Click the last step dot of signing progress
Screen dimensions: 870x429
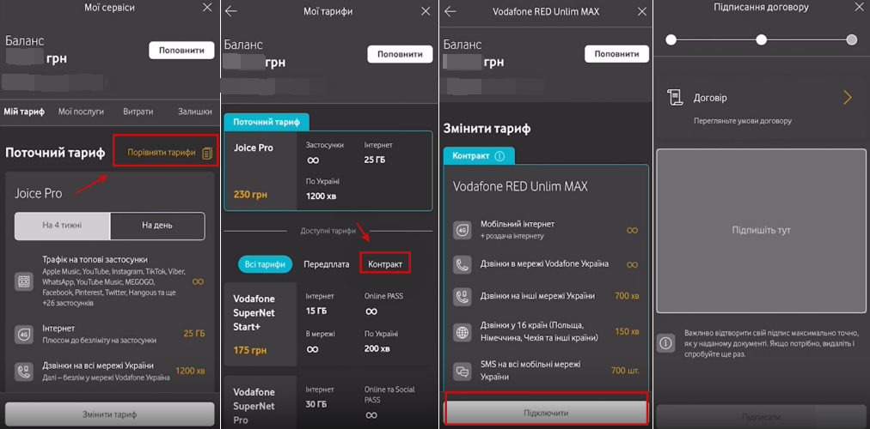pos(852,39)
